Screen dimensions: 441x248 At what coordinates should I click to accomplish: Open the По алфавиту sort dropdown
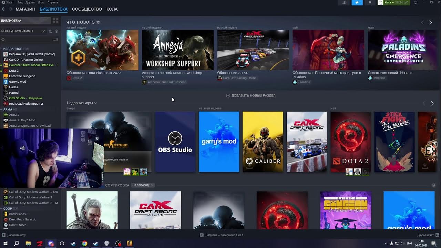tap(143, 185)
